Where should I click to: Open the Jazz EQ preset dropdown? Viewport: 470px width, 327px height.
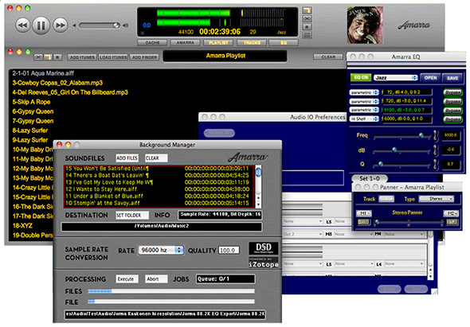tap(396, 77)
